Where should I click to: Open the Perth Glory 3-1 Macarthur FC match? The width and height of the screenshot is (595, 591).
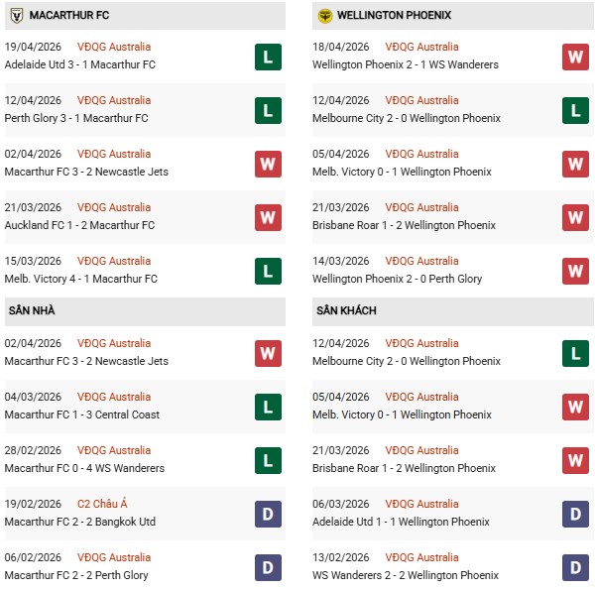76,118
